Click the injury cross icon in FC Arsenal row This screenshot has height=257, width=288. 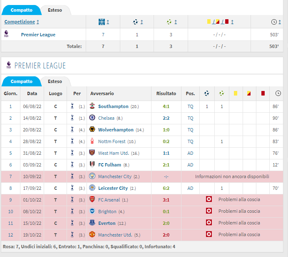[209, 199]
